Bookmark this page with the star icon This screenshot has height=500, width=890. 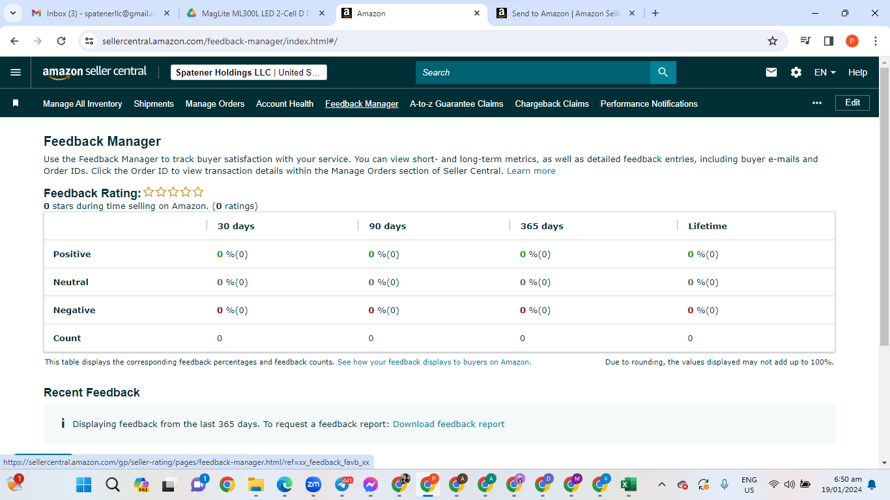773,41
